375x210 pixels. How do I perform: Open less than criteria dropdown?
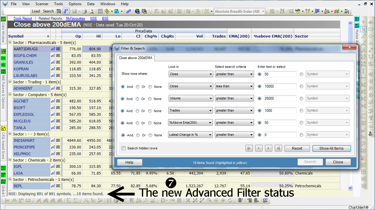point(234,86)
